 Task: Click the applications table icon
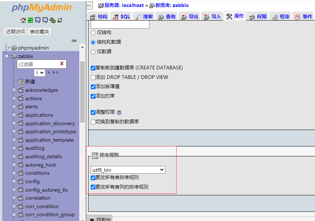[x=21, y=115]
